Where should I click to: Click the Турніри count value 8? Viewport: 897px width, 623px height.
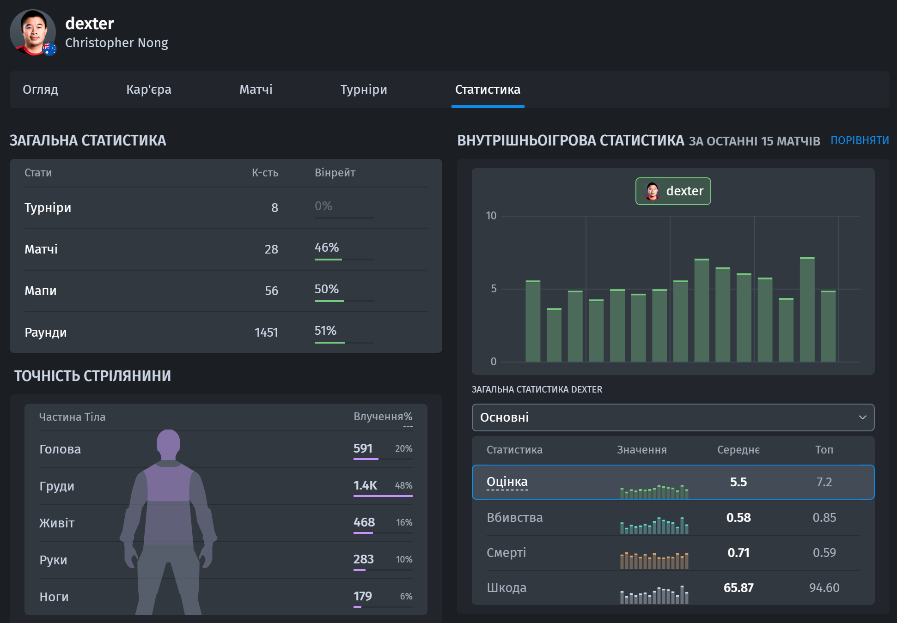(275, 208)
